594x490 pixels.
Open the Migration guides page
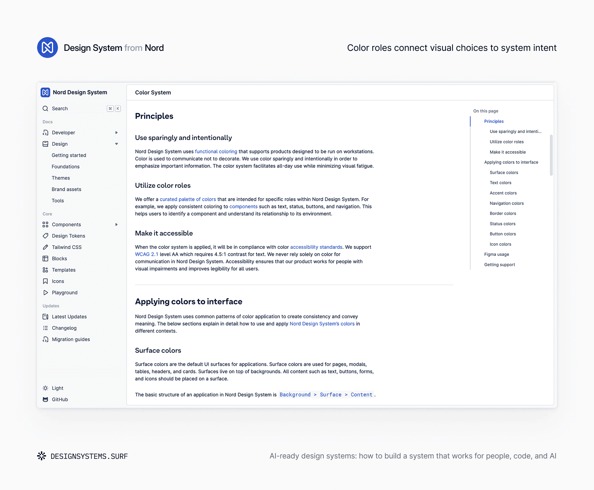71,339
